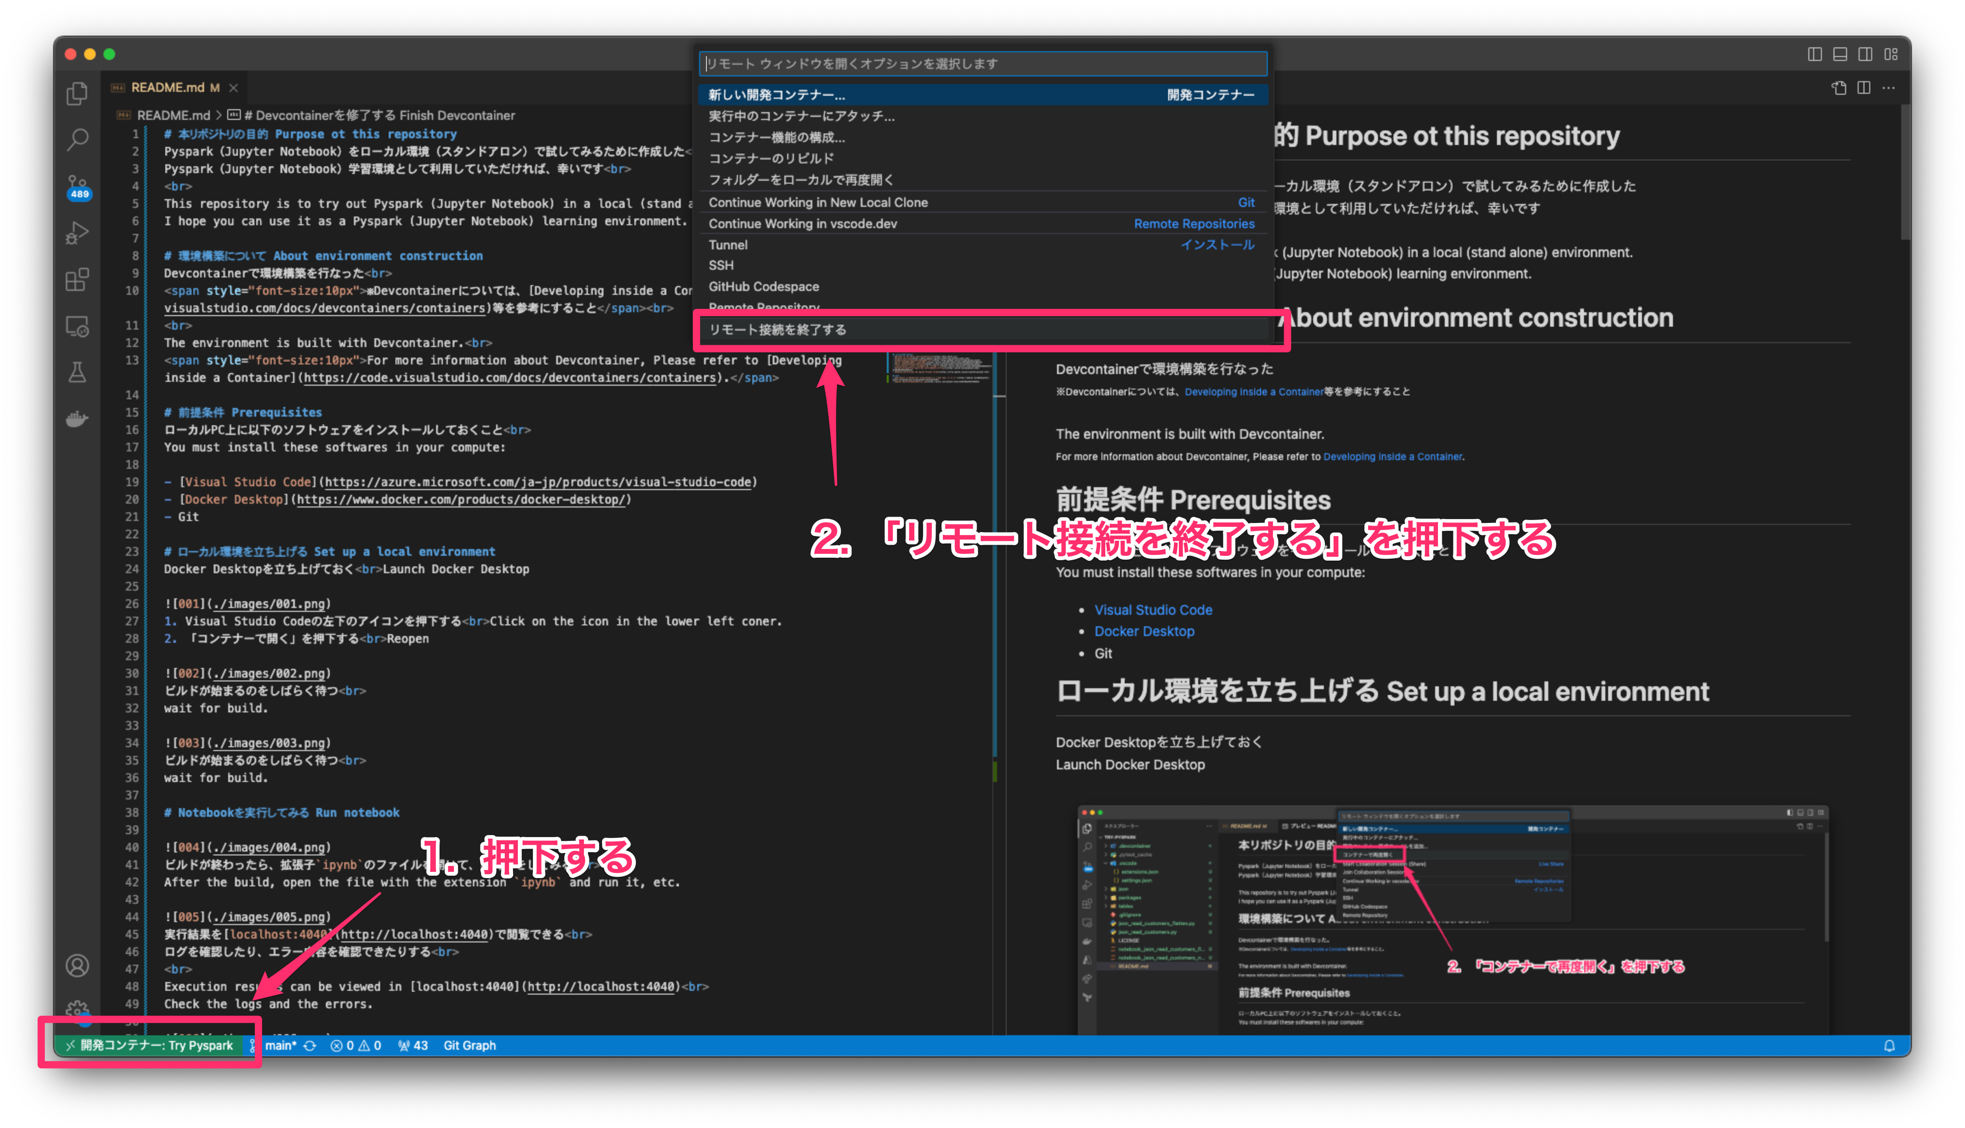Open the Explorer view in activity bar

pyautogui.click(x=77, y=94)
